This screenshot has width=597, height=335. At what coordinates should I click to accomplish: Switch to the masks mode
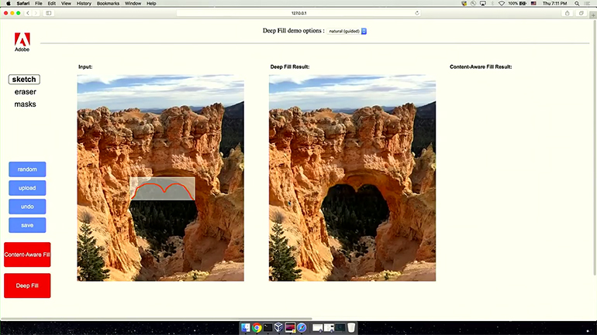point(25,104)
